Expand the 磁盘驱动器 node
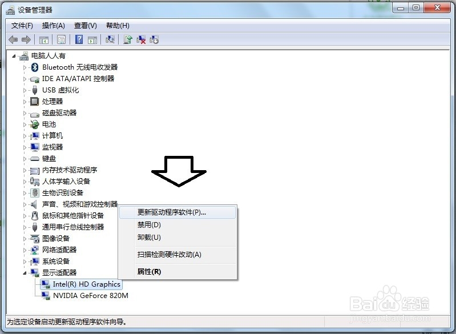Image resolution: width=456 pixels, height=334 pixels. click(x=25, y=113)
